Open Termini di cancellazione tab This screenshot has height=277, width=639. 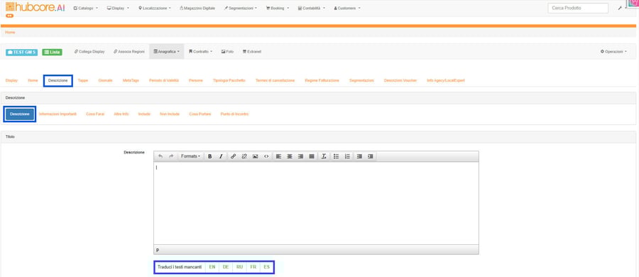tap(275, 81)
